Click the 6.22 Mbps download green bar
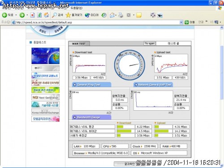Screen dimensions: 224x168 120,127
